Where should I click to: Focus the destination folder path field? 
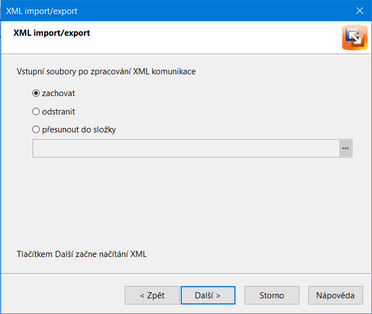point(186,149)
